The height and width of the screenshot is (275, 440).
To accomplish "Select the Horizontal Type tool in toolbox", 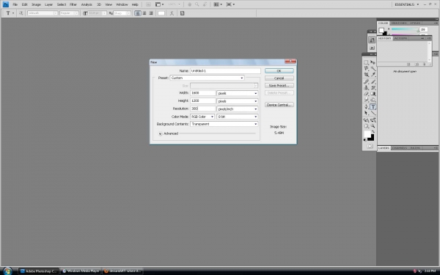I will 373,107.
